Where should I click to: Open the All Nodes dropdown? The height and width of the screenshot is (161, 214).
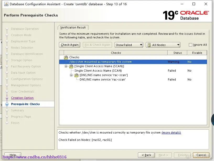point(163,45)
